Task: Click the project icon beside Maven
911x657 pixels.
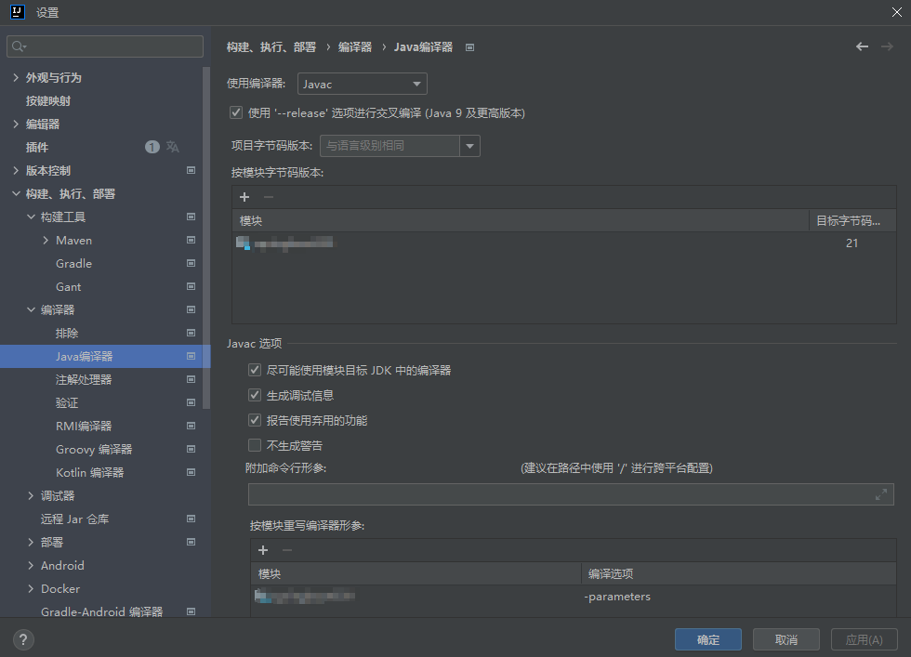Action: pos(191,240)
